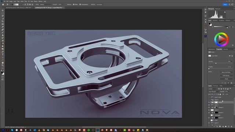
Task: Select the Horizontal Type tool
Action: pos(3,55)
